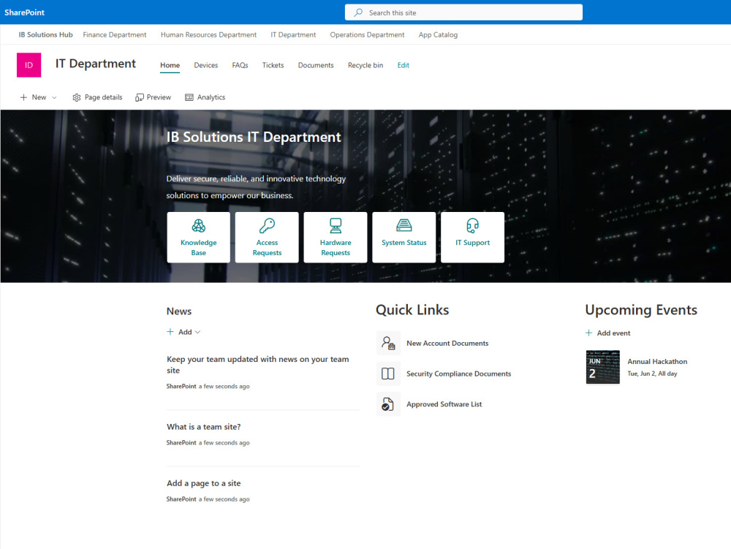Click the IB Solutions IT Department banner title
This screenshot has height=549, width=731.
pyautogui.click(x=254, y=137)
